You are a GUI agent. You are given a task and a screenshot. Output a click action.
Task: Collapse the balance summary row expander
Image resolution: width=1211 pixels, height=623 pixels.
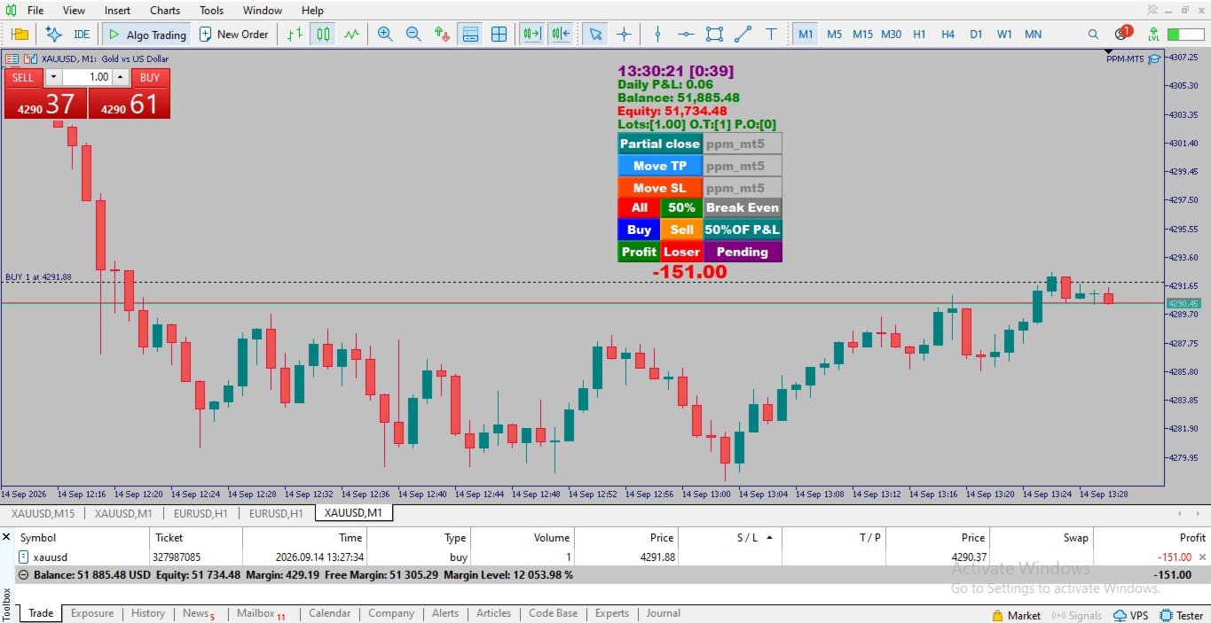tap(24, 574)
